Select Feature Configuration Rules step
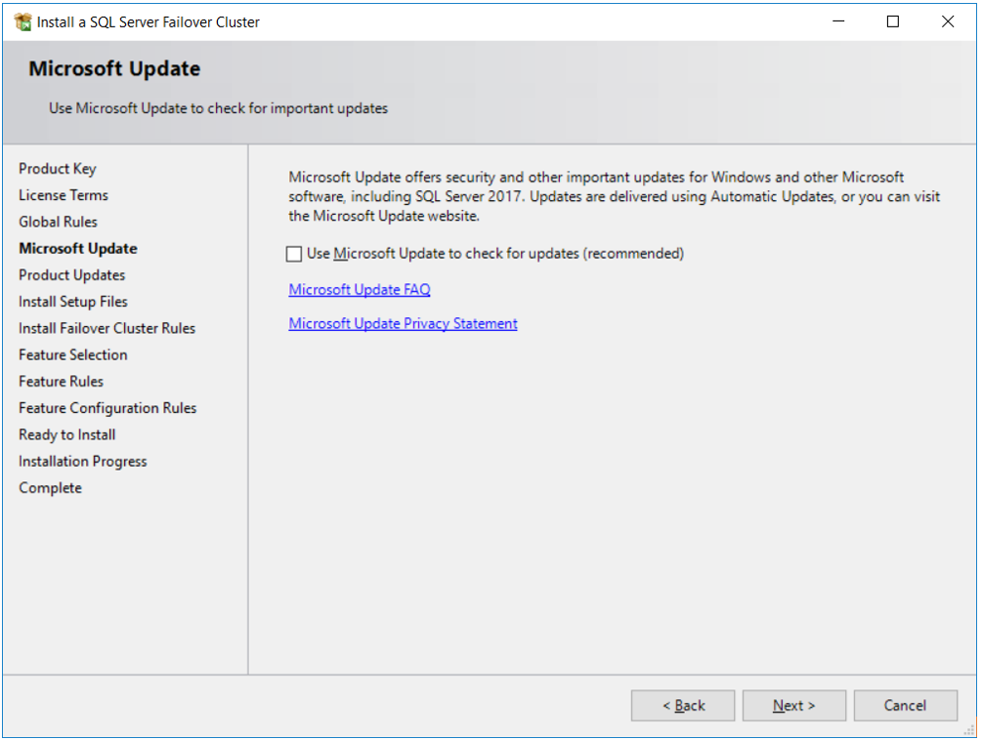Screen dimensions: 982x740 coord(107,408)
